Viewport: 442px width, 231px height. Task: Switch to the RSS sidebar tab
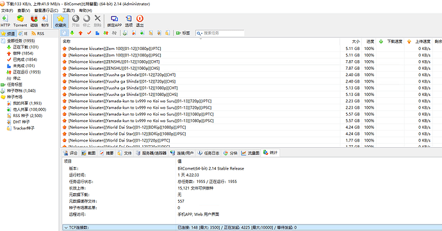38,33
